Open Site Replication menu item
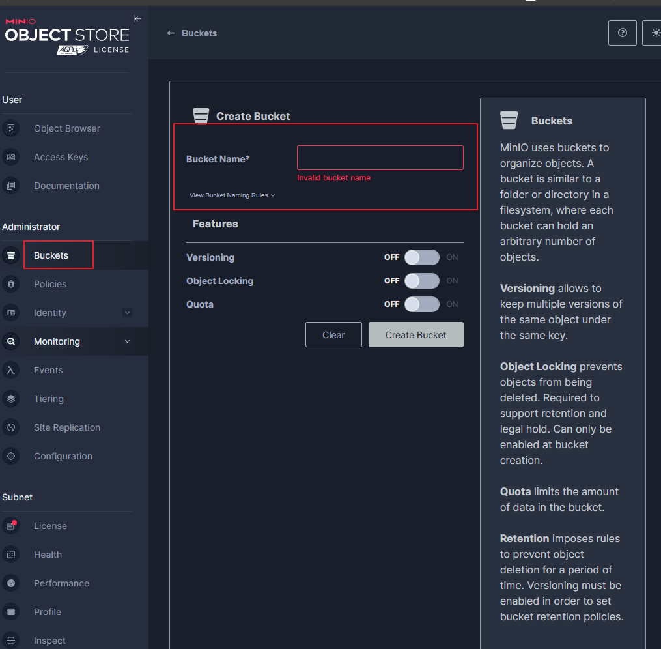The height and width of the screenshot is (649, 661). click(67, 427)
